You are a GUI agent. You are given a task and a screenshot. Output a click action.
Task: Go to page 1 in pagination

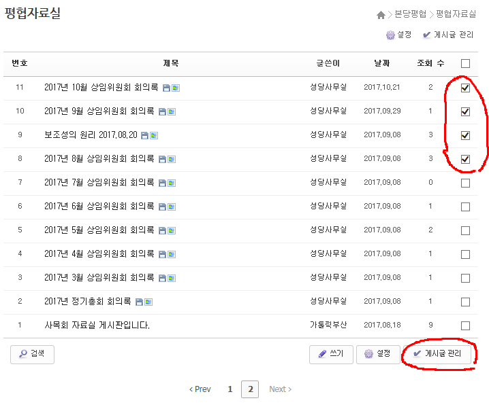point(230,389)
